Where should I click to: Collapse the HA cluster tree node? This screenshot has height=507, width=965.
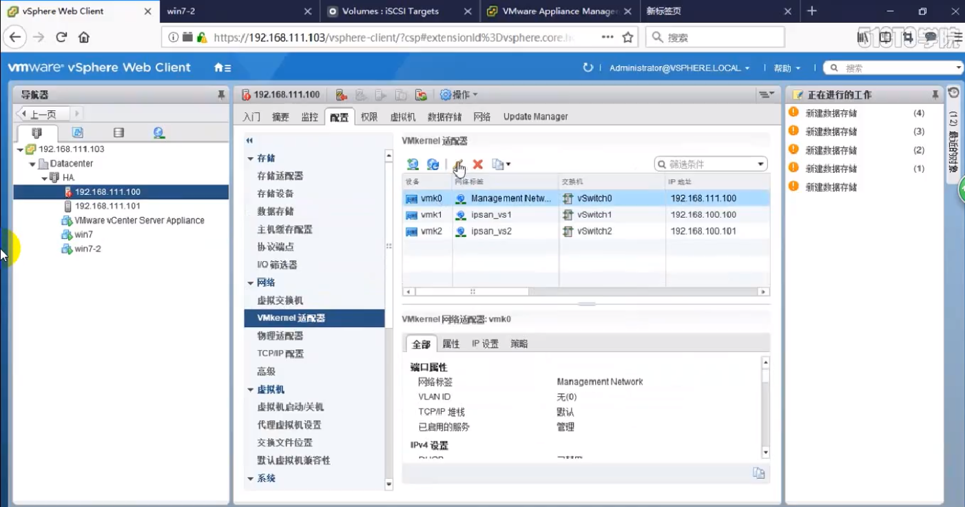pyautogui.click(x=44, y=178)
